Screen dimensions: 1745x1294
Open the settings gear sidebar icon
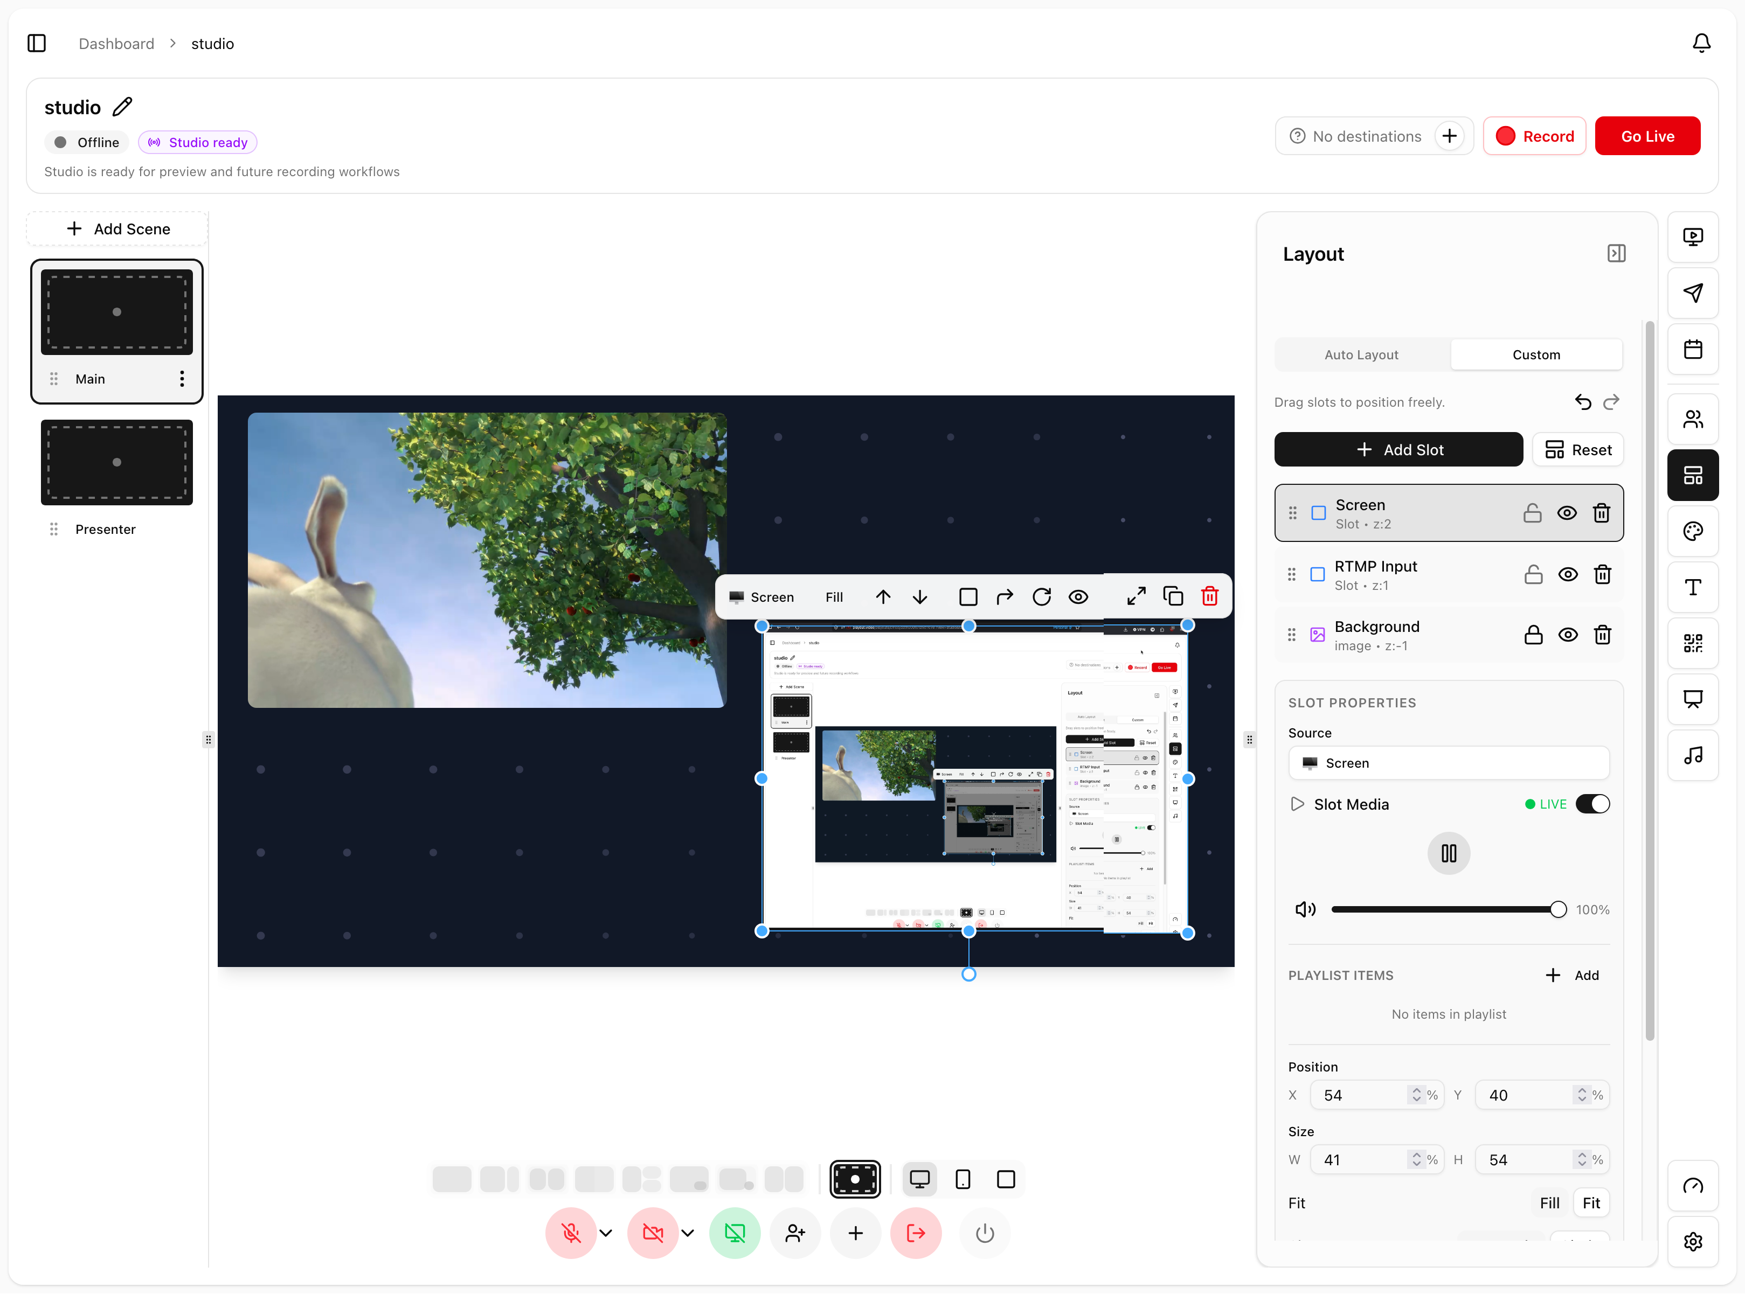pyautogui.click(x=1693, y=1242)
